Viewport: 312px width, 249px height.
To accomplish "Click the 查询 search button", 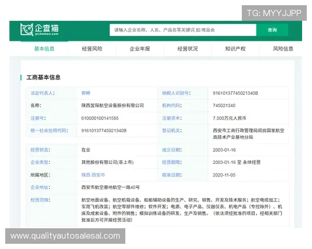I will pyautogui.click(x=272, y=30).
